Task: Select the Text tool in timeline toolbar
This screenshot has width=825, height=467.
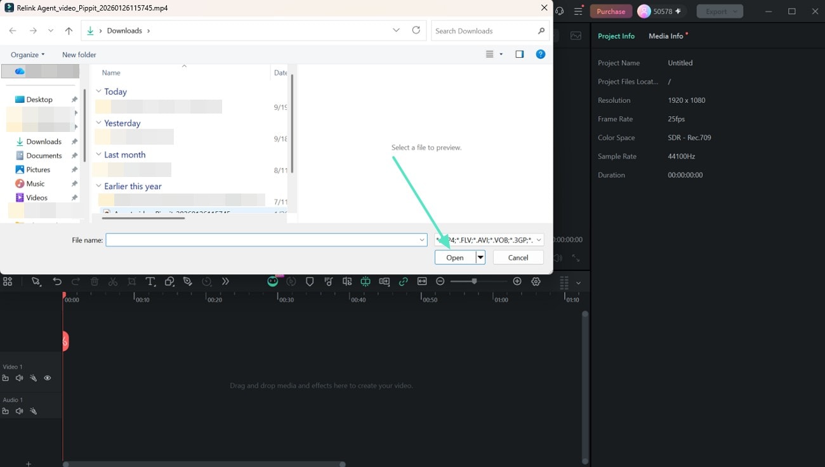Action: [150, 282]
